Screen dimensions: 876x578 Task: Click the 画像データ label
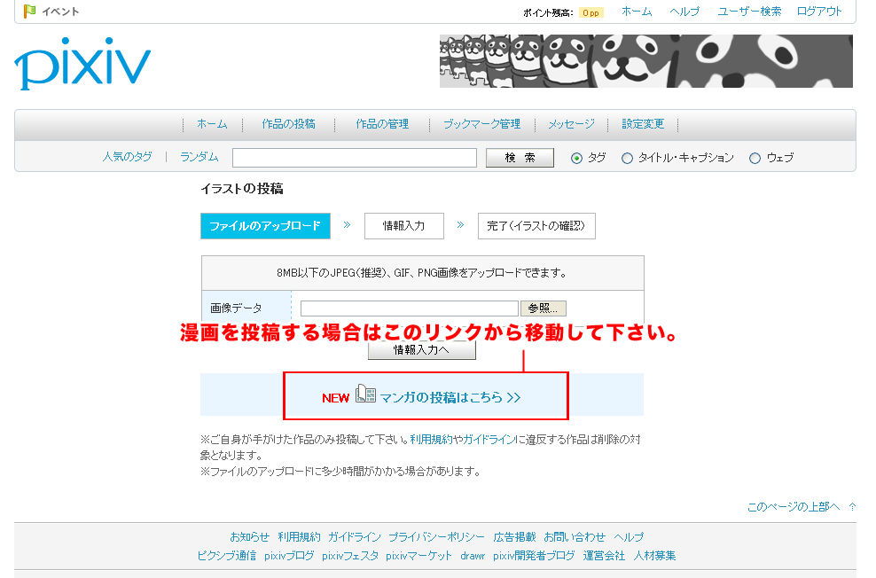[x=236, y=309]
